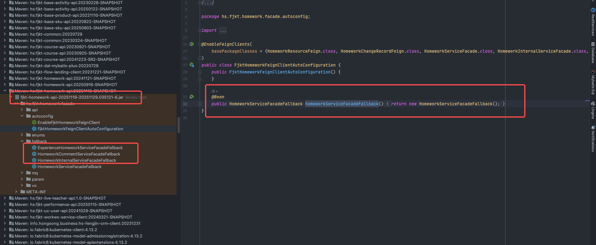Viewport: 596px width, 245px height.
Task: Expand the folded header comment on line 1
Action: (x=199, y=3)
